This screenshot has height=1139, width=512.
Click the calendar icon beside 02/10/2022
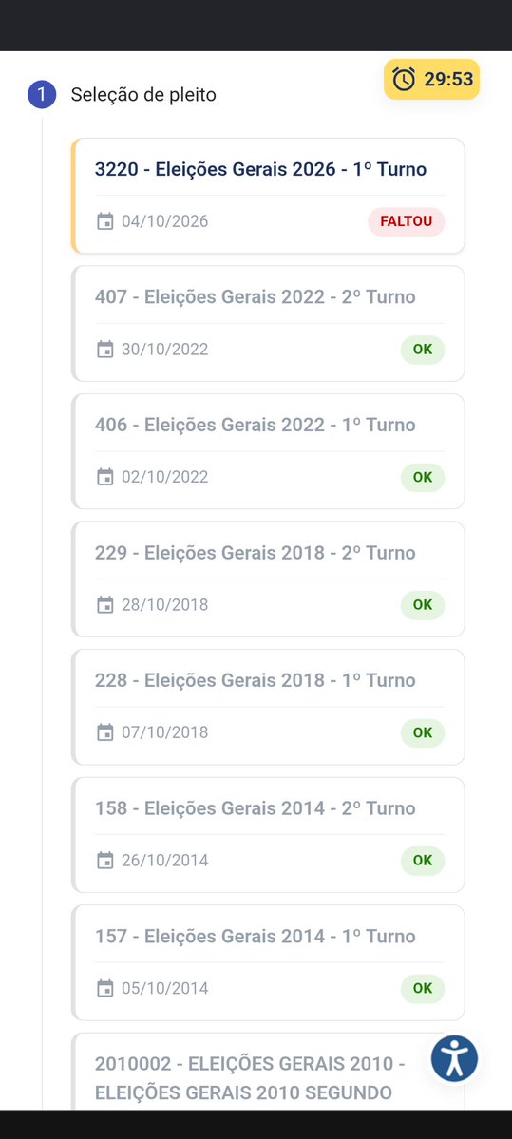pyautogui.click(x=105, y=477)
